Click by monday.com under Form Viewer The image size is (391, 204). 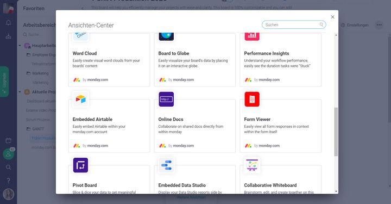[267, 146]
